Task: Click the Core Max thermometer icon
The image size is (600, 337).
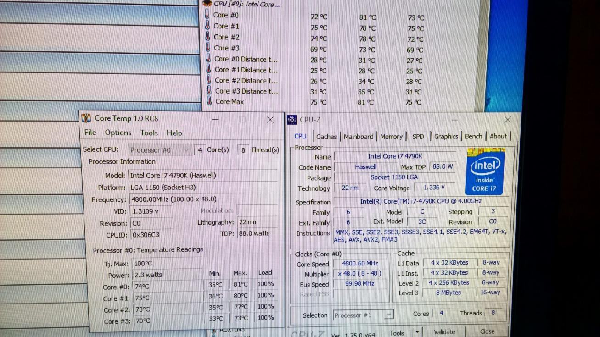Action: pos(210,101)
